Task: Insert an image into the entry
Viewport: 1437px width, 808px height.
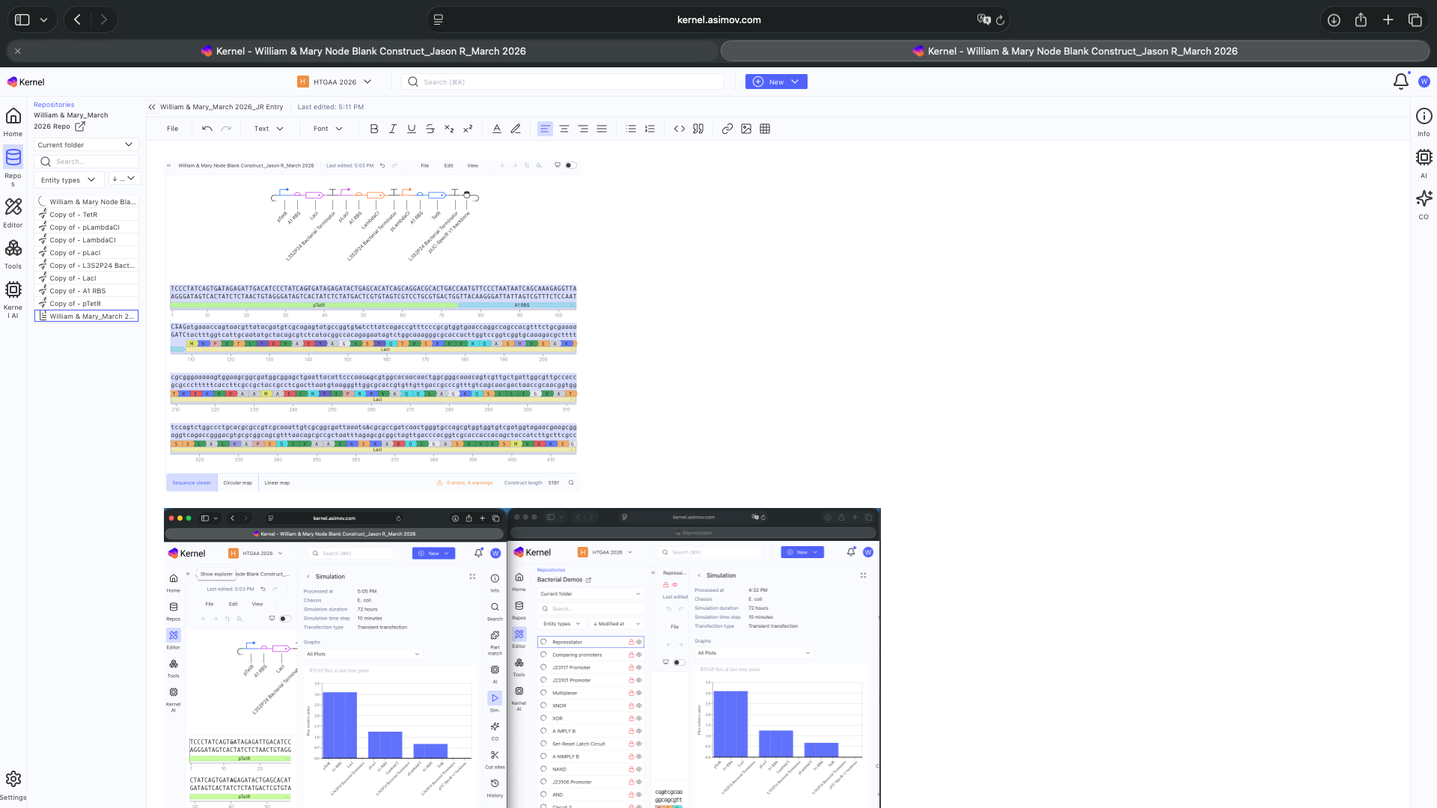Action: coord(746,129)
